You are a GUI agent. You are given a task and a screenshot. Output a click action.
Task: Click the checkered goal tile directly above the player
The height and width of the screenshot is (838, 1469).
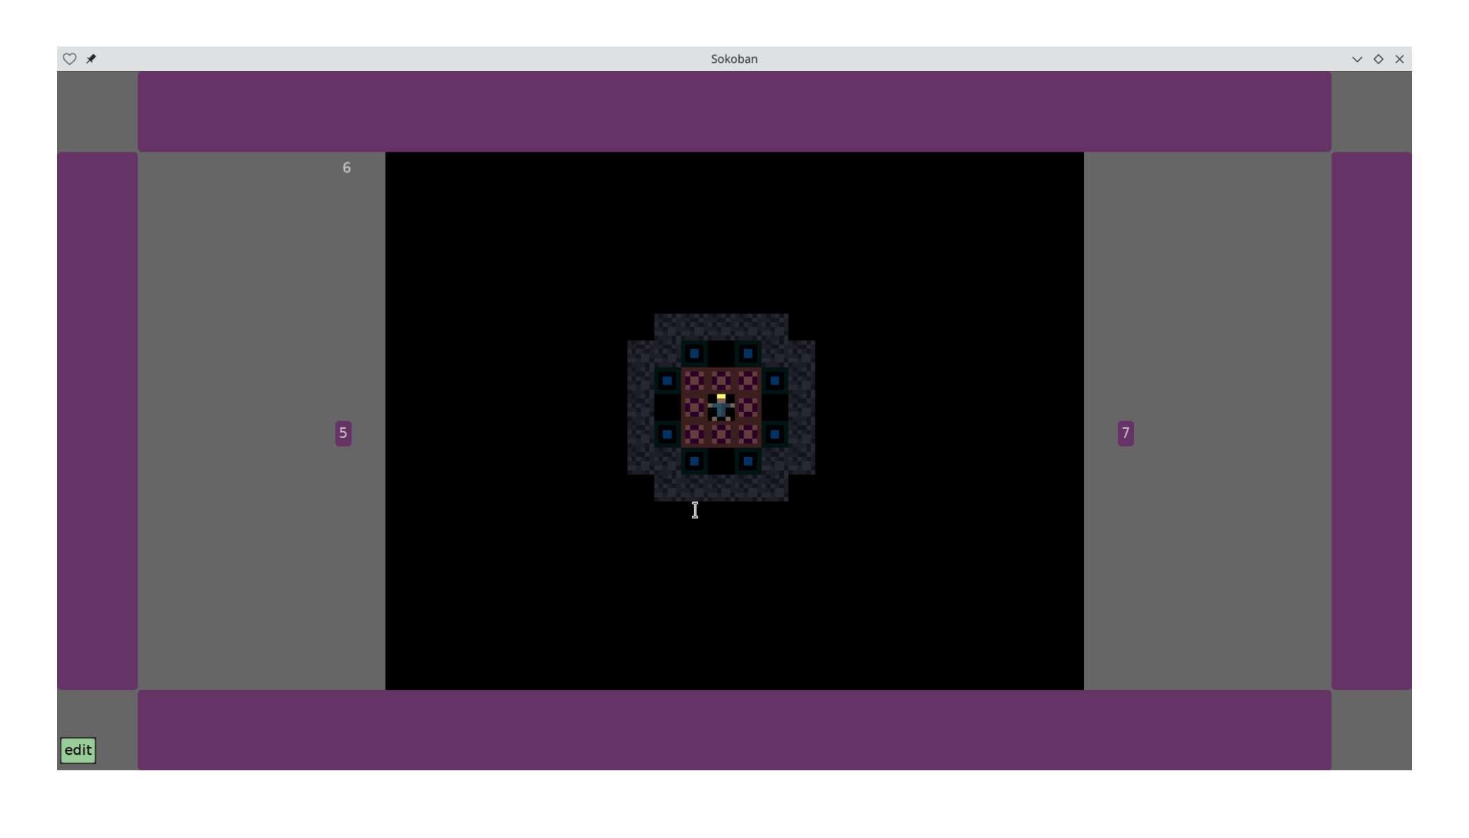coord(721,381)
